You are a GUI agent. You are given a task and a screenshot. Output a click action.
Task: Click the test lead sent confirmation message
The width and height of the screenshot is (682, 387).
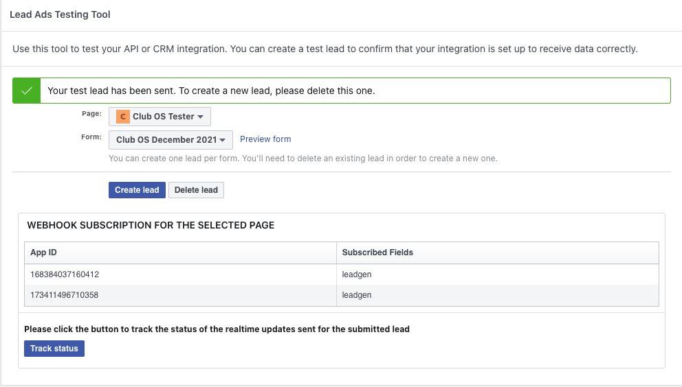coord(211,91)
